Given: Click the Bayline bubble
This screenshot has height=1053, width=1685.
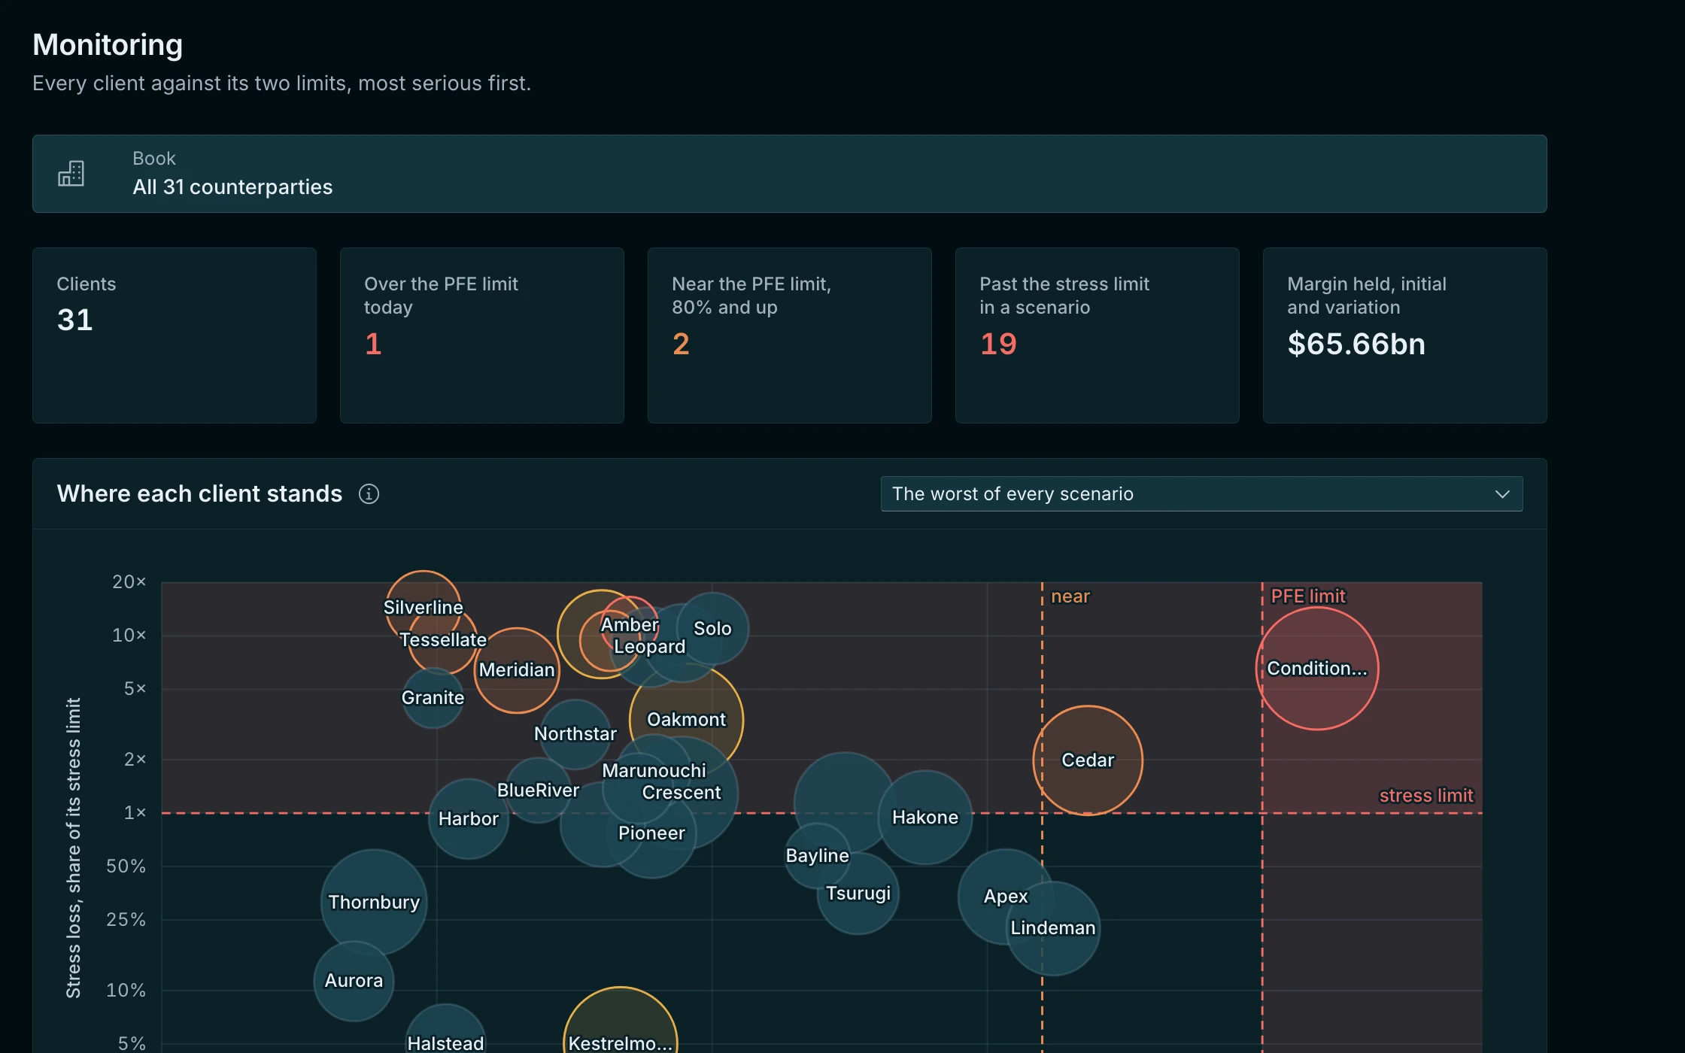Looking at the screenshot, I should pos(818,856).
